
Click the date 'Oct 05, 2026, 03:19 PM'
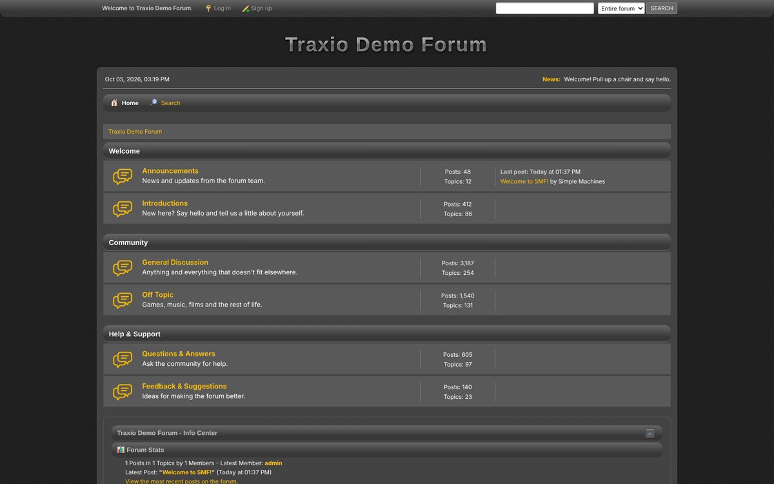pos(137,79)
